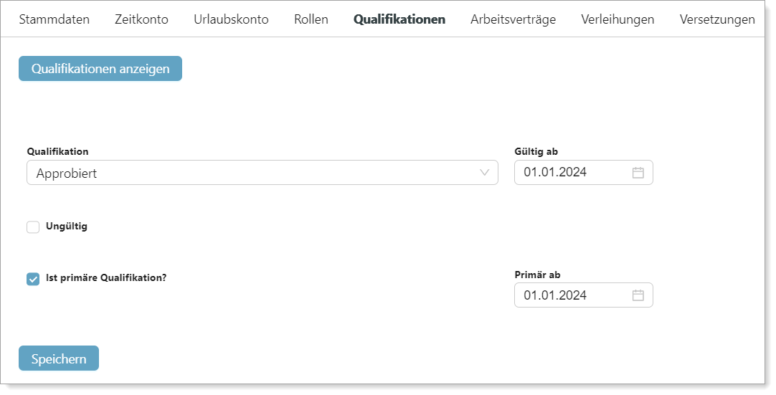The image size is (776, 395).
Task: Click the active Qualifikationen tab
Action: click(399, 19)
